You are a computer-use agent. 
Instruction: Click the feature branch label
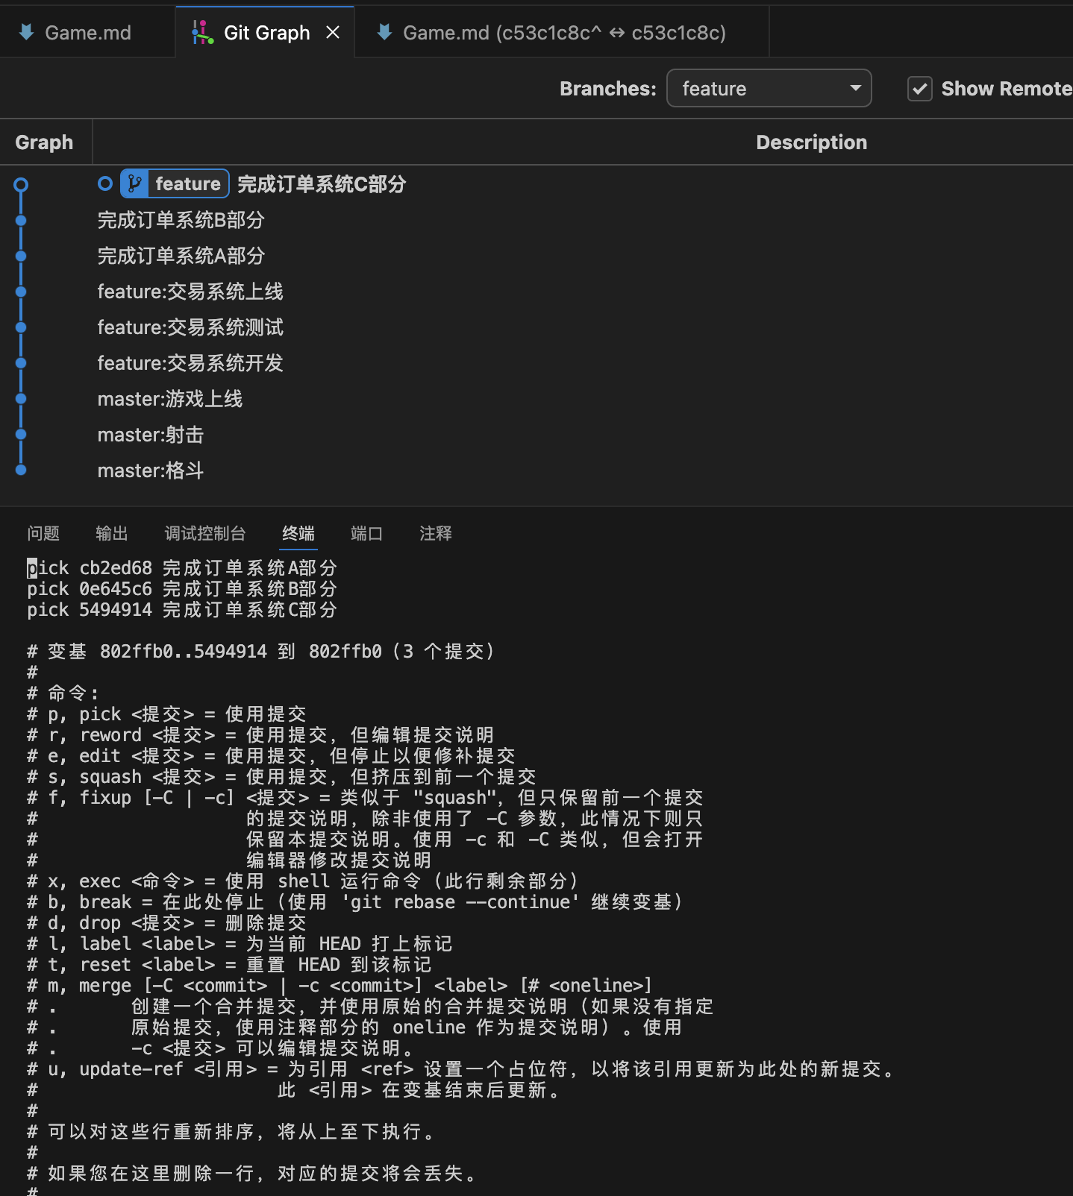175,183
